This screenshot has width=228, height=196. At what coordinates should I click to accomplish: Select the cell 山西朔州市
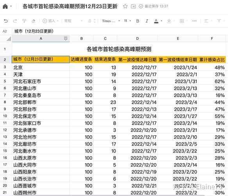[41, 192]
